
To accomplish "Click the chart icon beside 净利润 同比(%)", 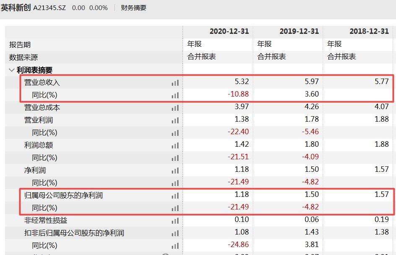I will [175, 182].
